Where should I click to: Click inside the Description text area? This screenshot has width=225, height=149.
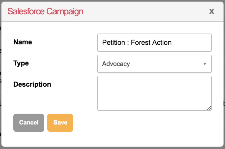[x=154, y=93]
